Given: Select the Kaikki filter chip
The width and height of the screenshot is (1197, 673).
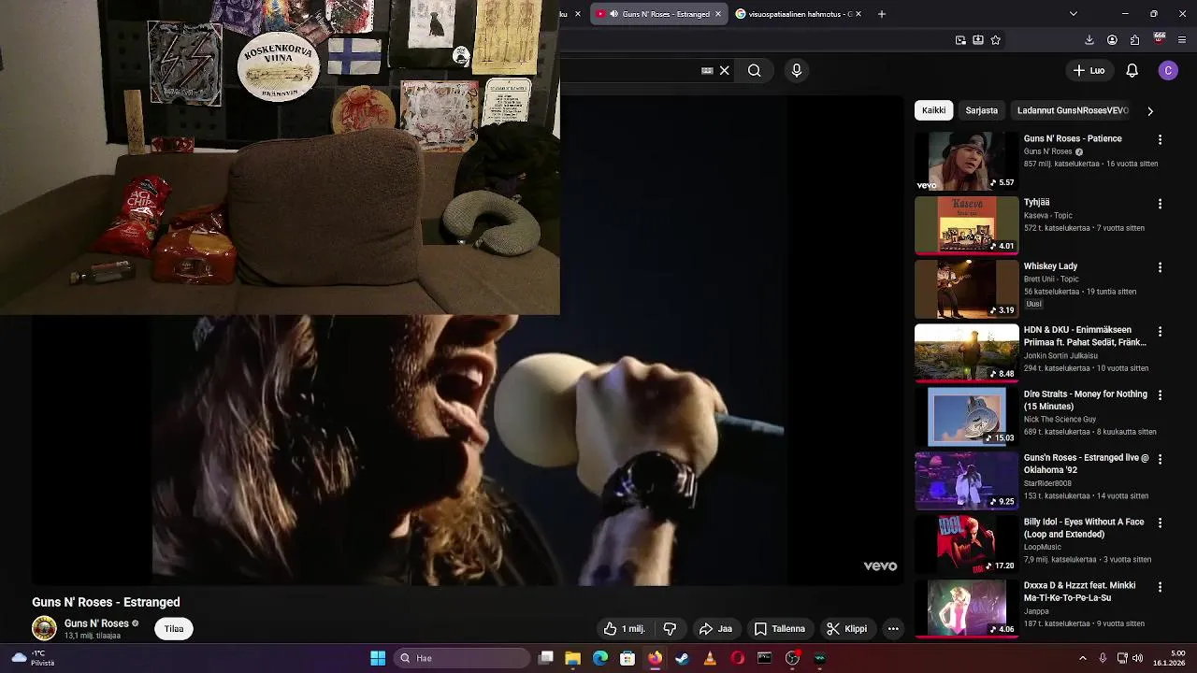Looking at the screenshot, I should (x=933, y=110).
